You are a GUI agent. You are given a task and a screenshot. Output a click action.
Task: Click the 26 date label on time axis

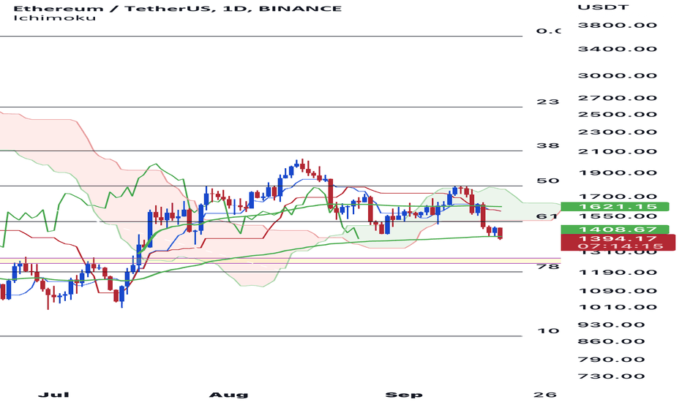click(x=545, y=395)
